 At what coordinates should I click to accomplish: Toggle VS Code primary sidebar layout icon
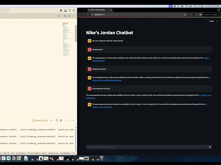point(61,10)
